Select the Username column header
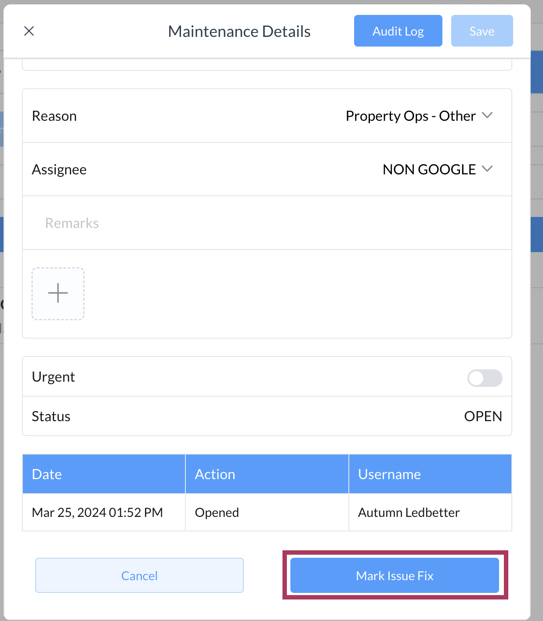Screen dimensions: 543x621 click(x=389, y=474)
